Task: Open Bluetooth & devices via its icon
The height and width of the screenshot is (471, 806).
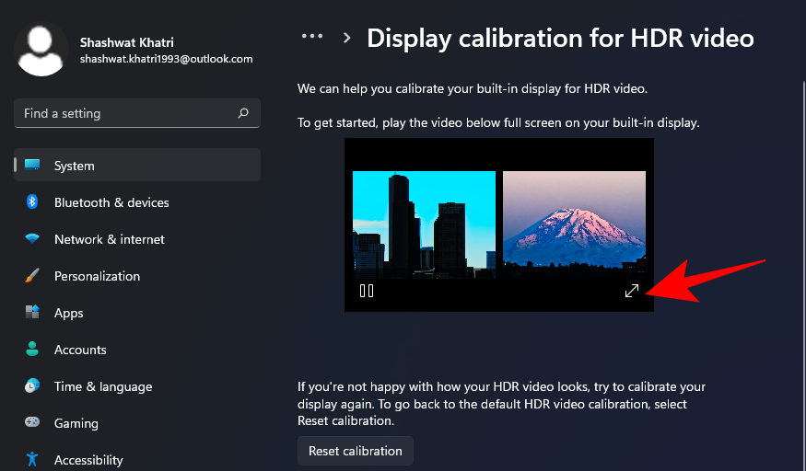Action: (x=32, y=202)
